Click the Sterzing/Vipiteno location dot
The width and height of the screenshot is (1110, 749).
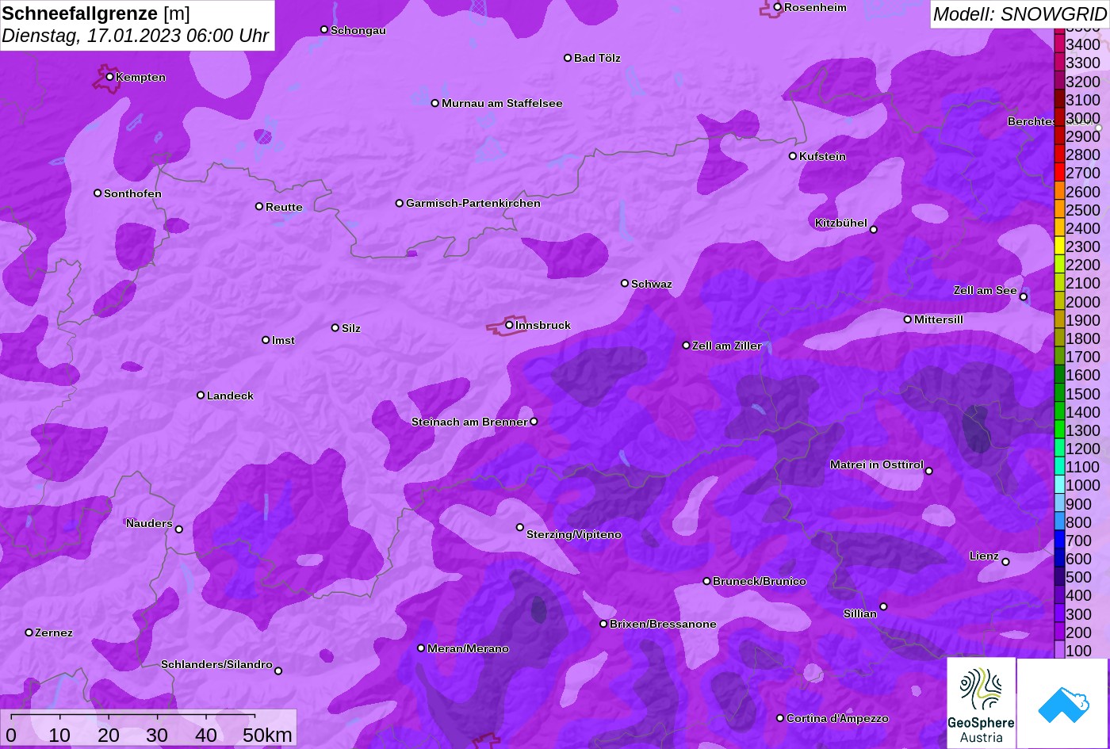(x=520, y=527)
